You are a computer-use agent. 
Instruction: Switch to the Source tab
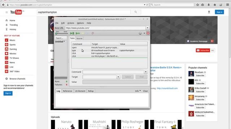point(79,38)
